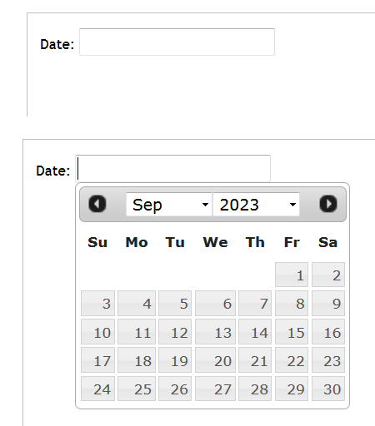
Task: Choose day 10 in the calendar
Action: 97,332
